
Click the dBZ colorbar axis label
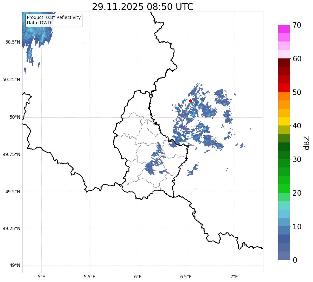click(307, 142)
